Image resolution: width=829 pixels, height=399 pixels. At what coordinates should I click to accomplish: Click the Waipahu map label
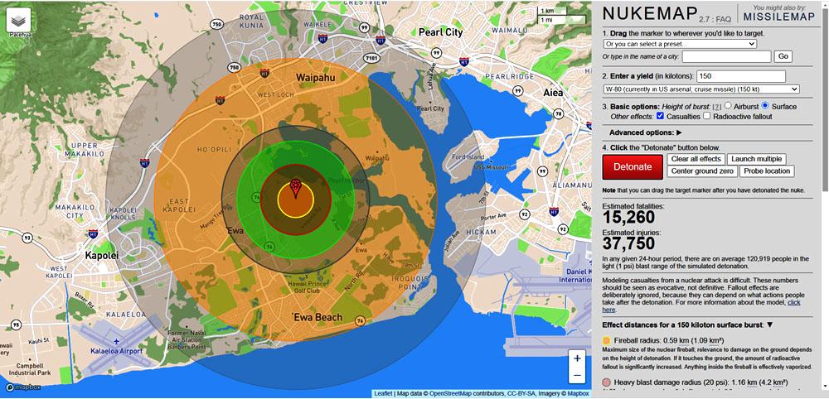(314, 77)
